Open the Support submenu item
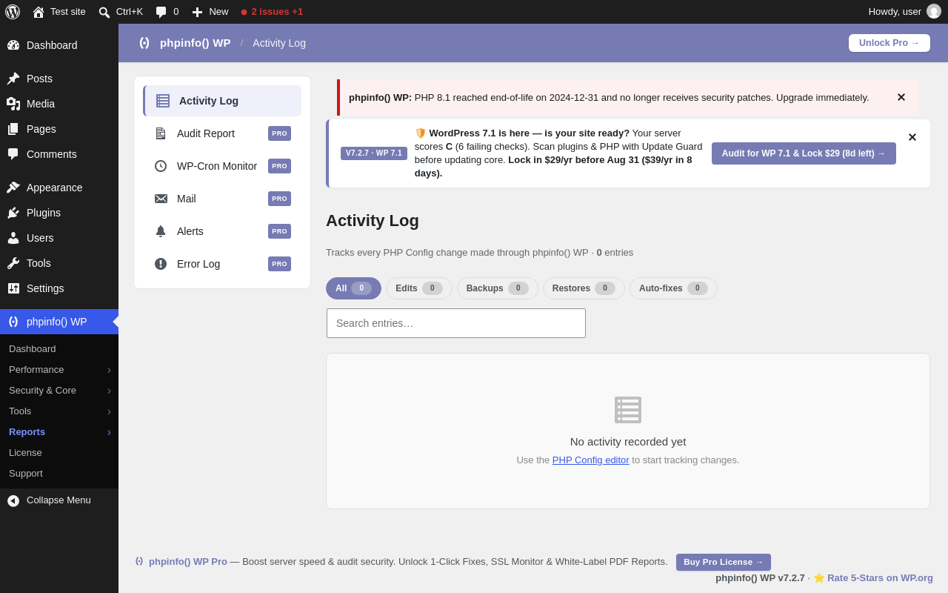 coord(26,474)
